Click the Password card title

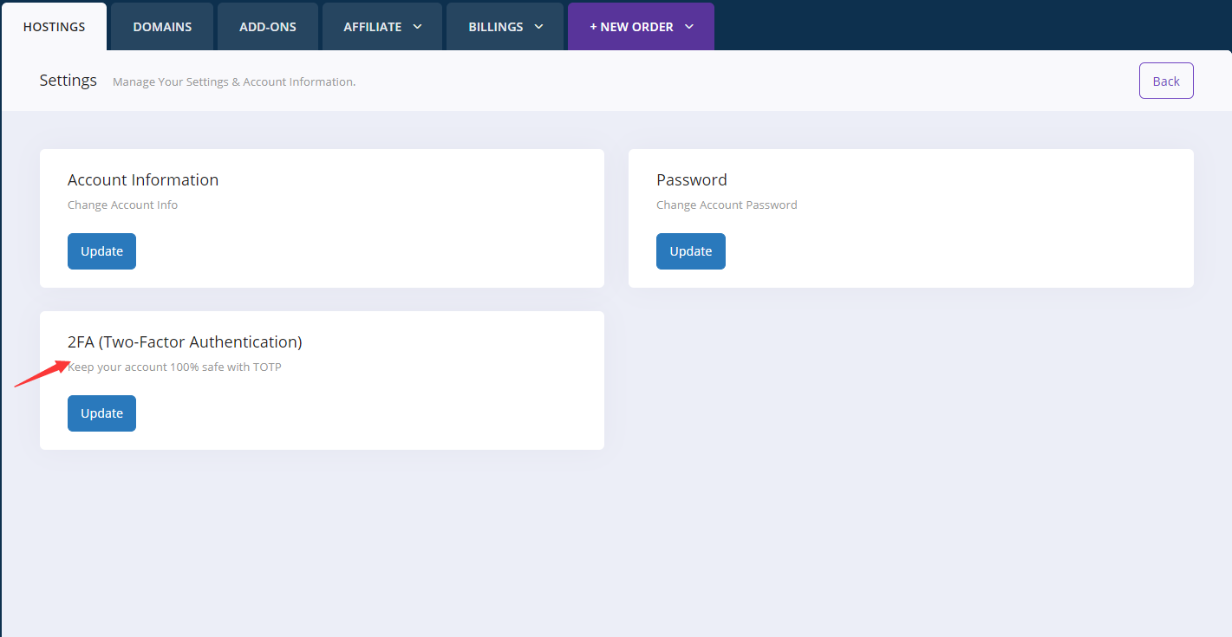pyautogui.click(x=691, y=180)
